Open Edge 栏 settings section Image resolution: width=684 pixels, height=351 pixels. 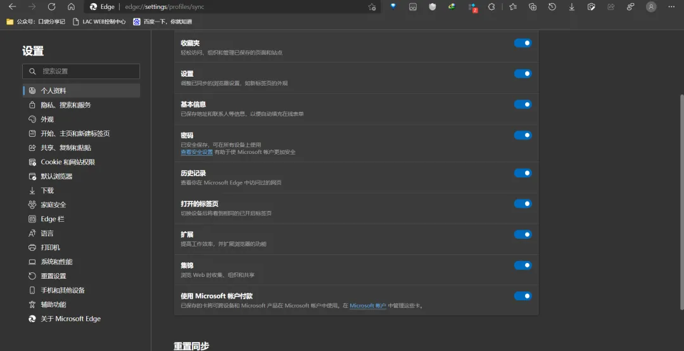coord(81,219)
